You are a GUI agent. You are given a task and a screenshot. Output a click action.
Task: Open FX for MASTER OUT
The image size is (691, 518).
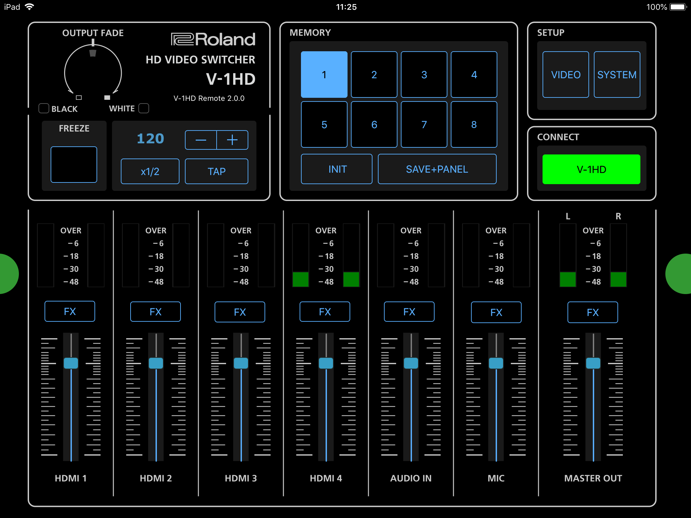pyautogui.click(x=592, y=312)
